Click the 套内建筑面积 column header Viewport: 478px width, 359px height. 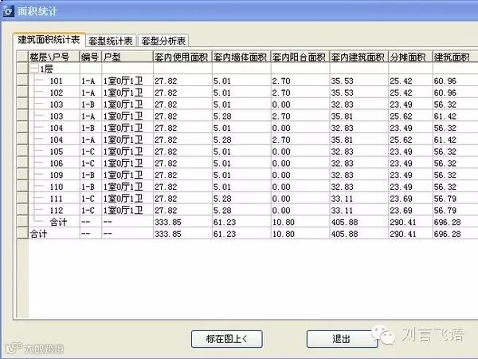[358, 57]
